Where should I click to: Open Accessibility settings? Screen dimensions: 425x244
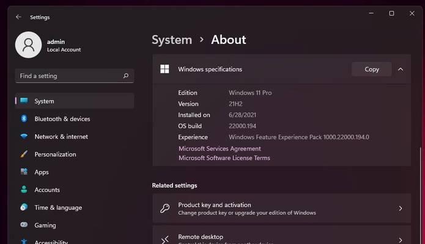tap(75, 241)
